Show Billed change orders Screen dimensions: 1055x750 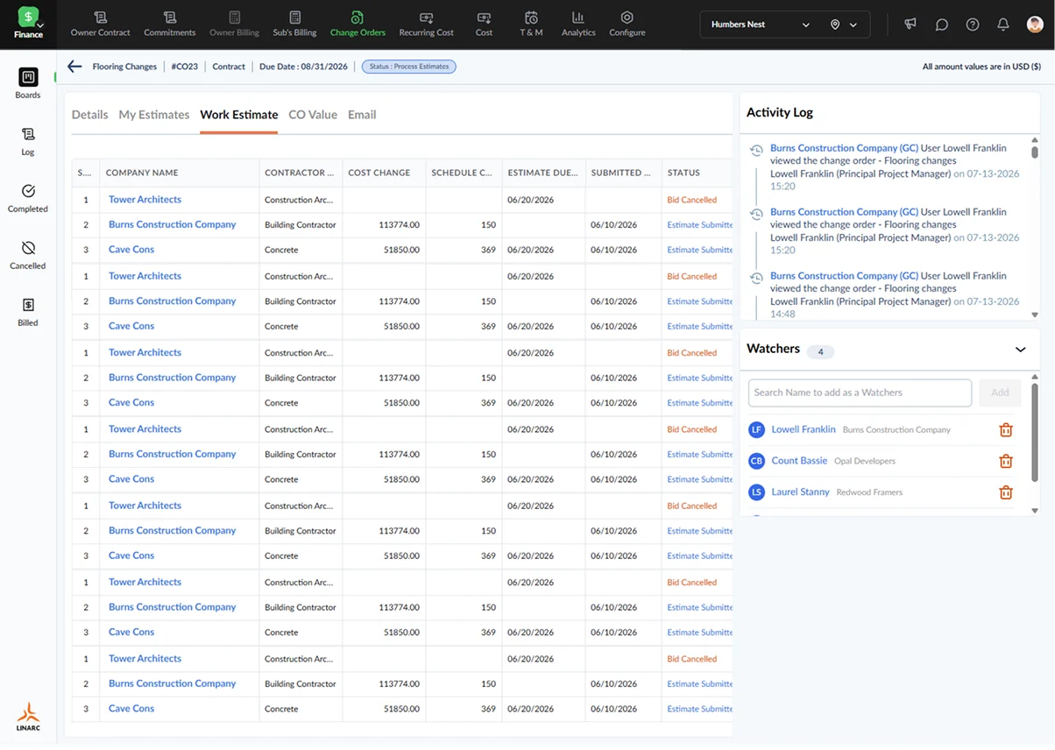tap(28, 312)
